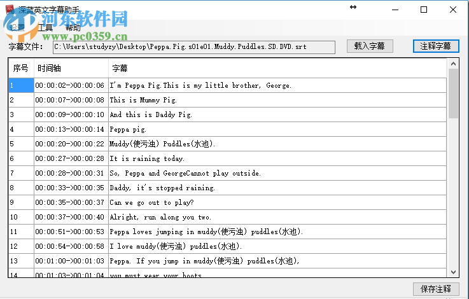469x299 pixels.
Task: Select row number 10 cell
Action: click(x=21, y=217)
